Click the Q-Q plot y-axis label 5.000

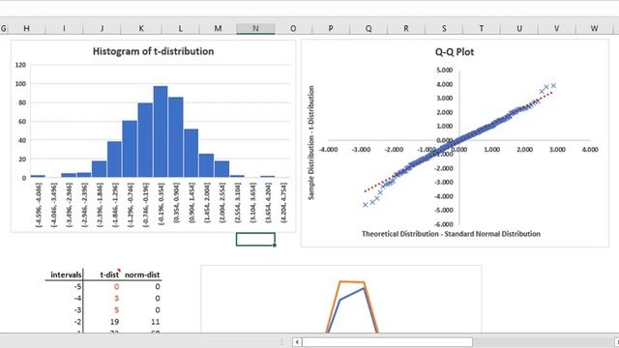(445, 71)
